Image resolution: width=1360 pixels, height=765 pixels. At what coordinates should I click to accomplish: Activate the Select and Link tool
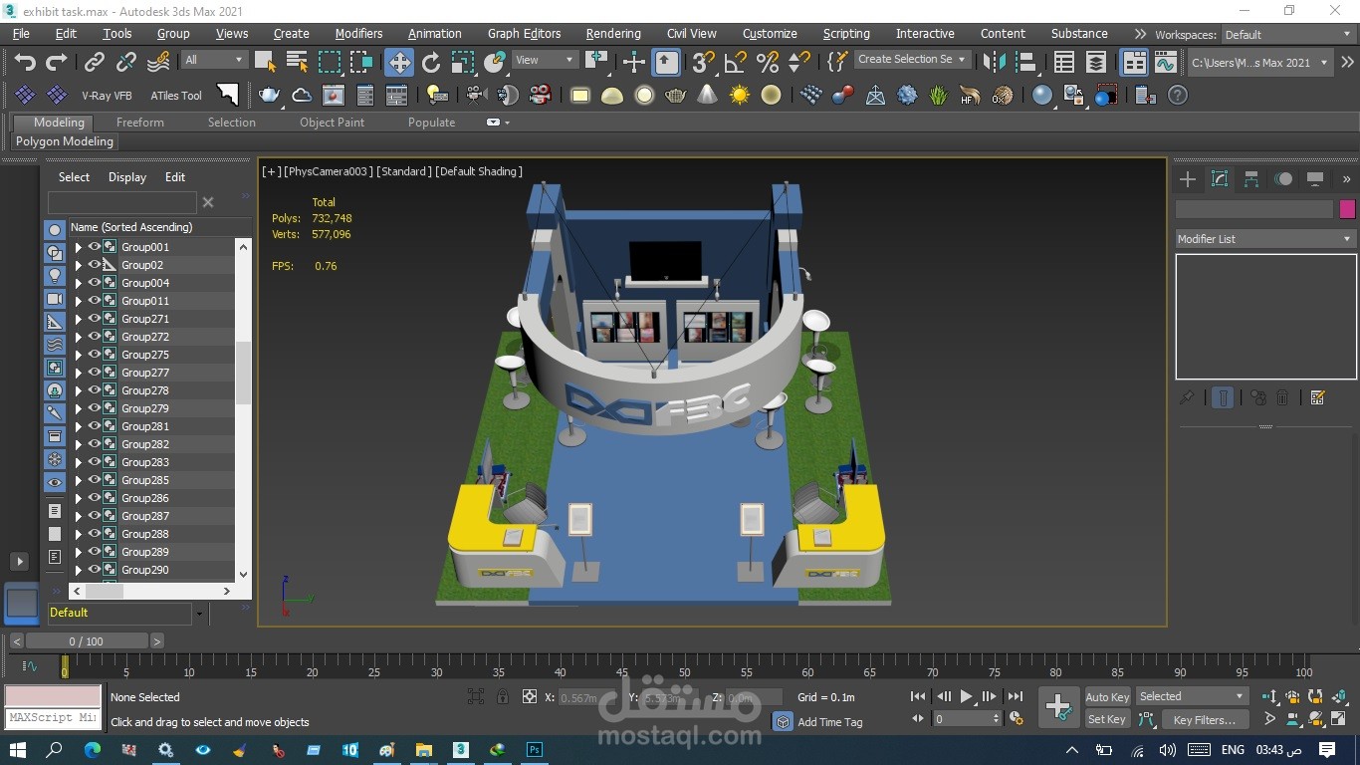[x=95, y=63]
